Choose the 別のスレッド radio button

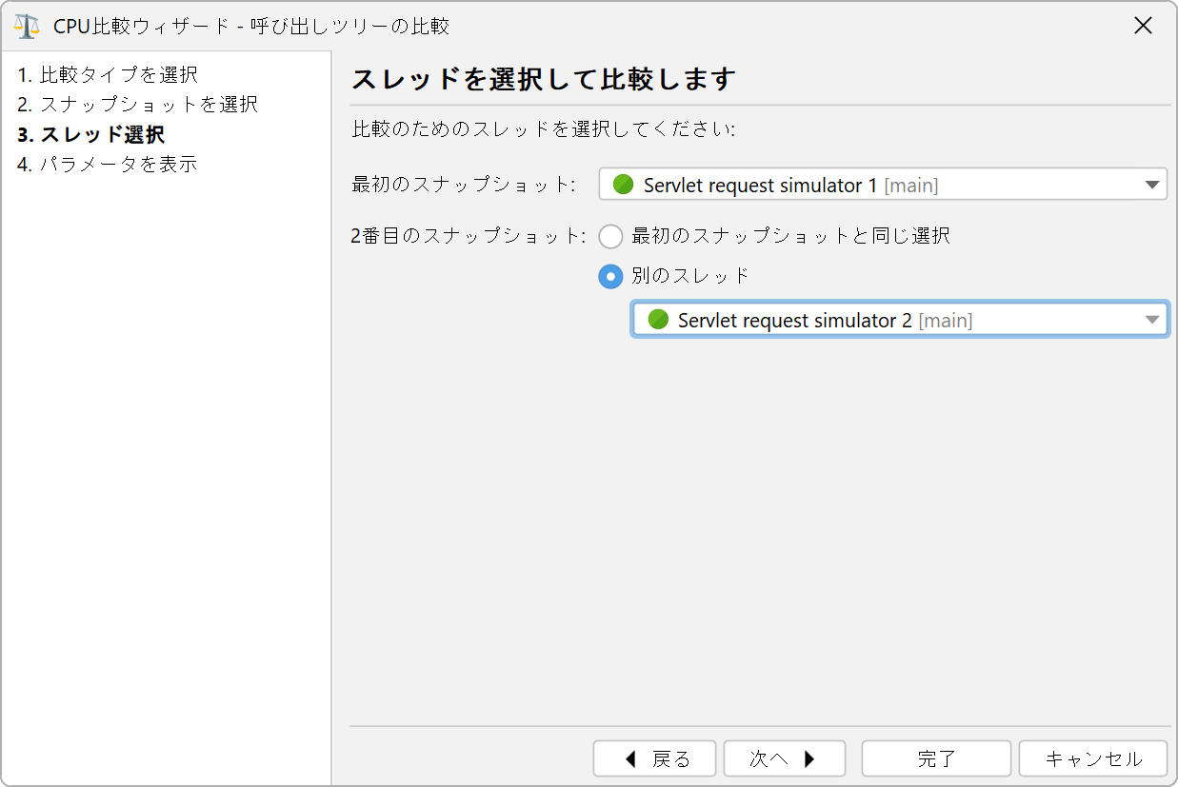coord(610,276)
